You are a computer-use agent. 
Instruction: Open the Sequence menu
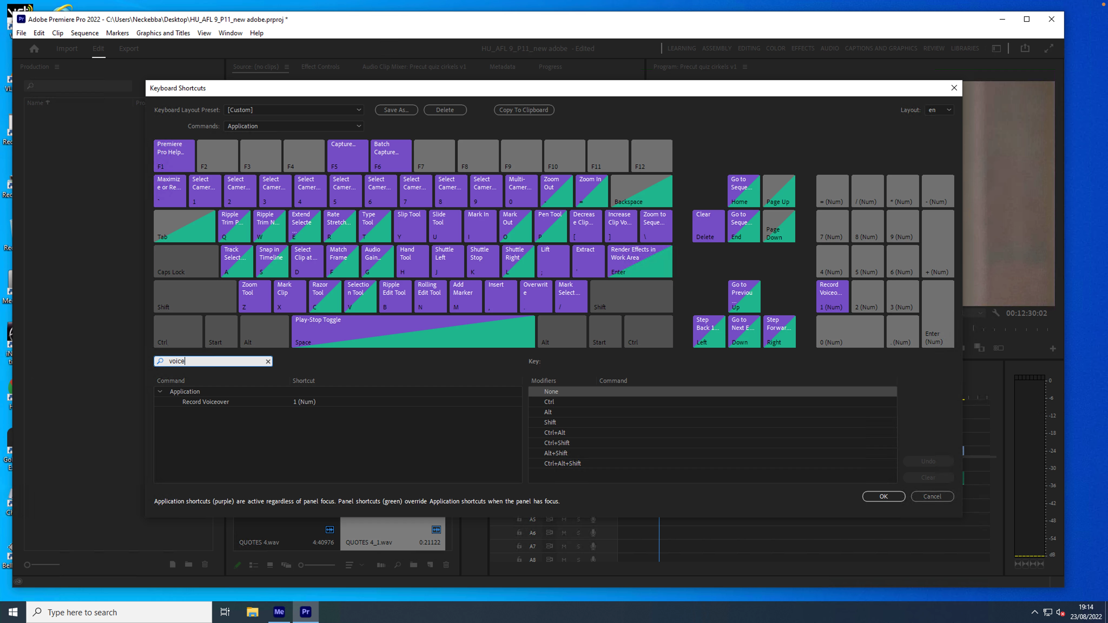point(84,33)
